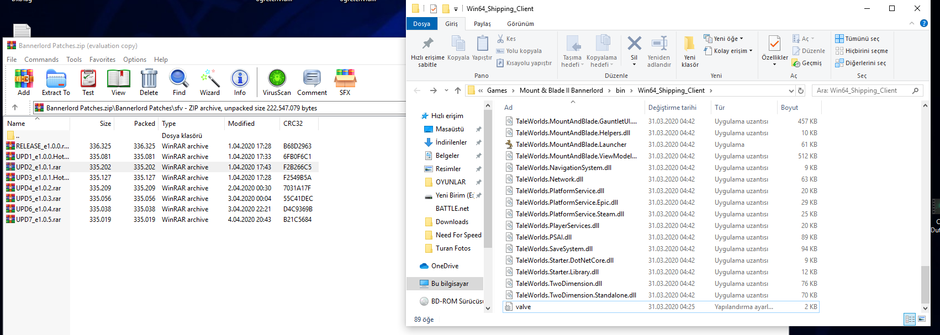Add archive Comment in WinRAR
Image resolution: width=940 pixels, height=335 pixels.
(x=312, y=83)
